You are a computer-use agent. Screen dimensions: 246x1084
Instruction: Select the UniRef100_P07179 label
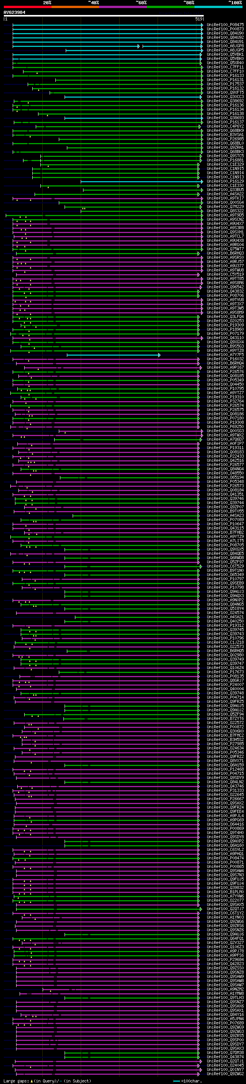point(225,334)
